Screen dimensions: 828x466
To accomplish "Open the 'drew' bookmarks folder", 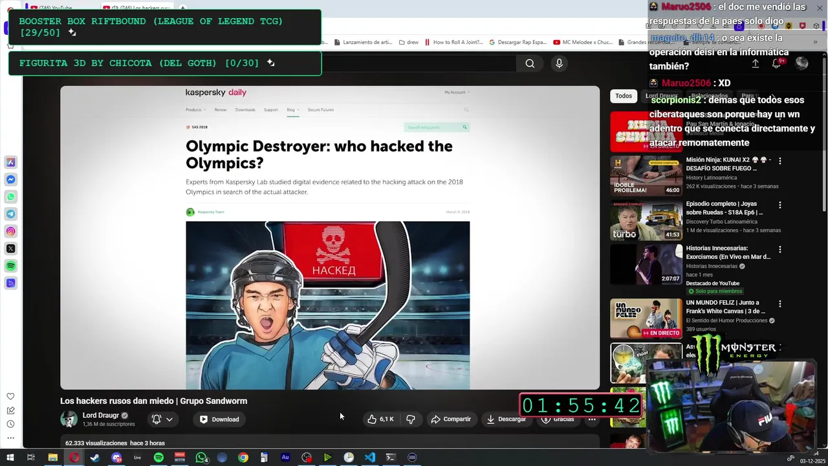I will coord(408,42).
